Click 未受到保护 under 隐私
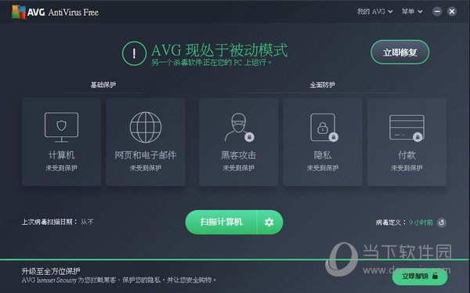This screenshot has height=293, width=470. coord(323,168)
